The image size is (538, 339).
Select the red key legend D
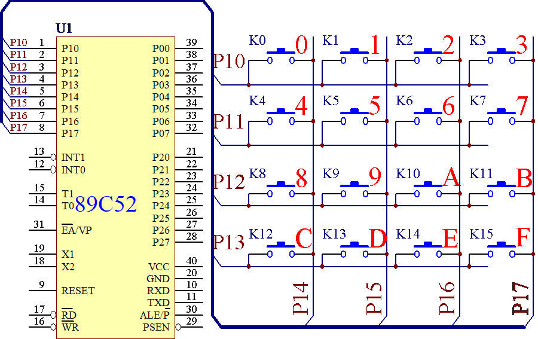(378, 239)
